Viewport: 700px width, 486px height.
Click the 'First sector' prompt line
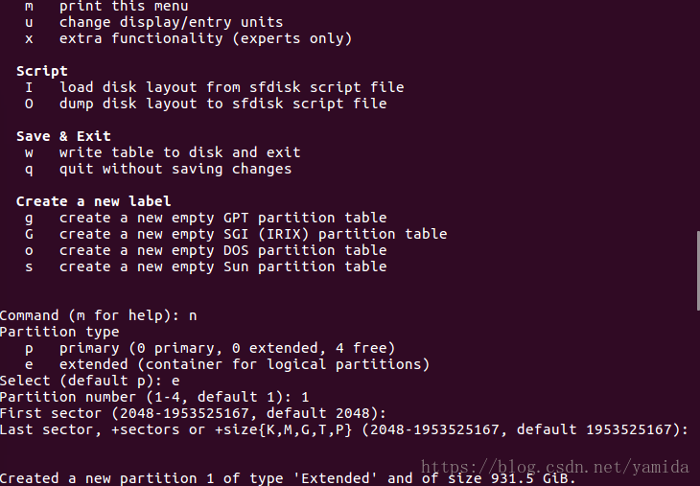(193, 413)
